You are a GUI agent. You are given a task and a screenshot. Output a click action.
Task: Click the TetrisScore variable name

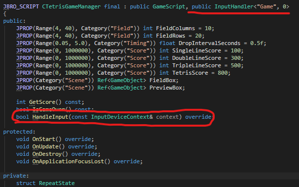point(190,73)
